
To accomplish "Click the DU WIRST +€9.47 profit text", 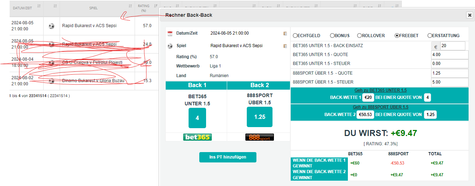I will (380, 133).
